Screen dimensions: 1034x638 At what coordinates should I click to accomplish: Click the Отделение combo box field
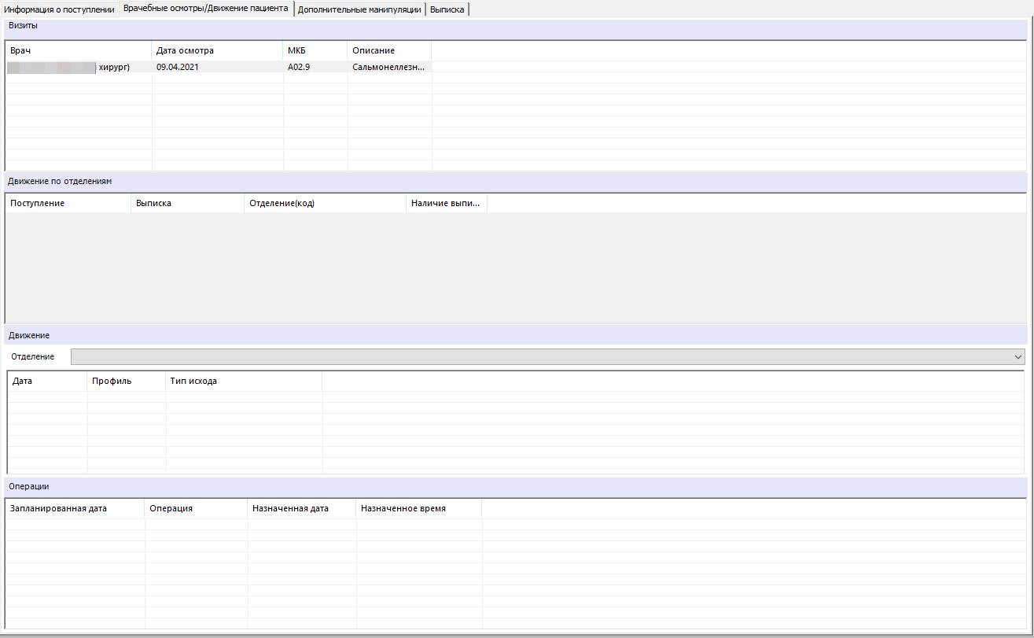(x=543, y=357)
